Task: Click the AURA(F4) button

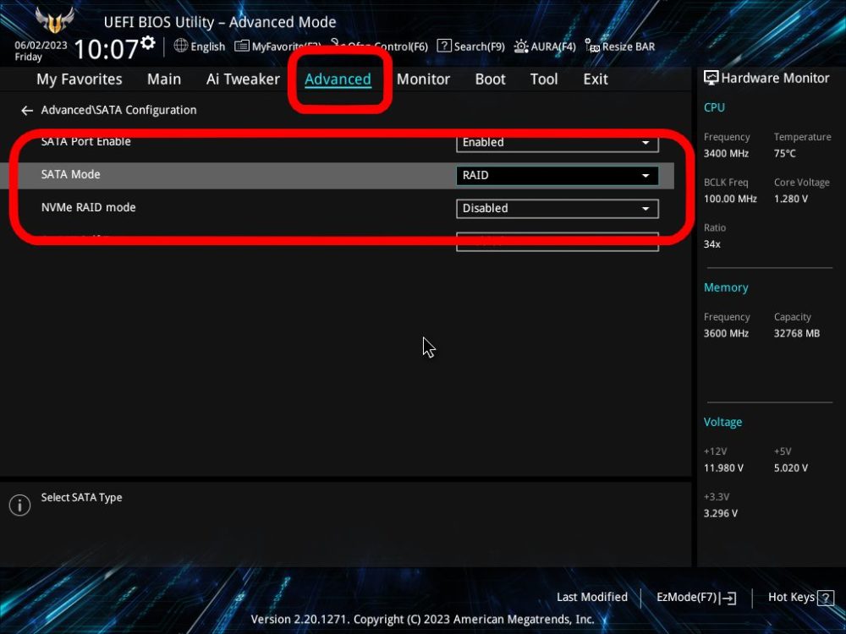Action: click(545, 46)
